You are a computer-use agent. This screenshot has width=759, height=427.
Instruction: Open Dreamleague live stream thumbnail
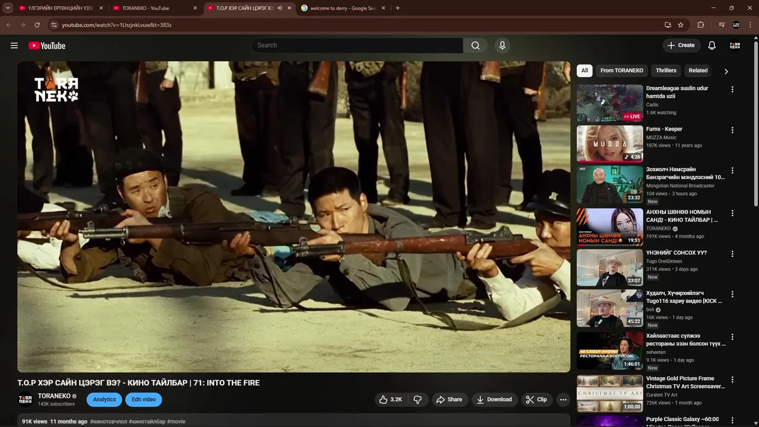[610, 103]
